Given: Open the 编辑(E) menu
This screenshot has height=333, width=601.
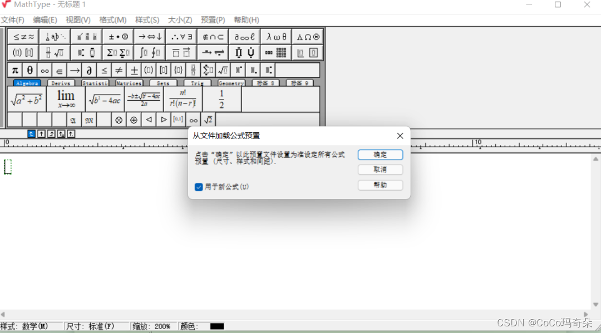Looking at the screenshot, I should [x=45, y=20].
